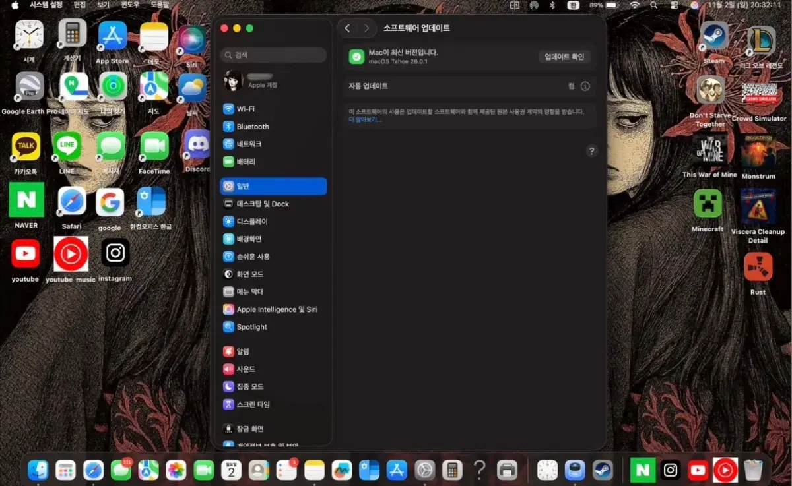Open the Apple menu
This screenshot has height=486, width=792.
tap(15, 5)
